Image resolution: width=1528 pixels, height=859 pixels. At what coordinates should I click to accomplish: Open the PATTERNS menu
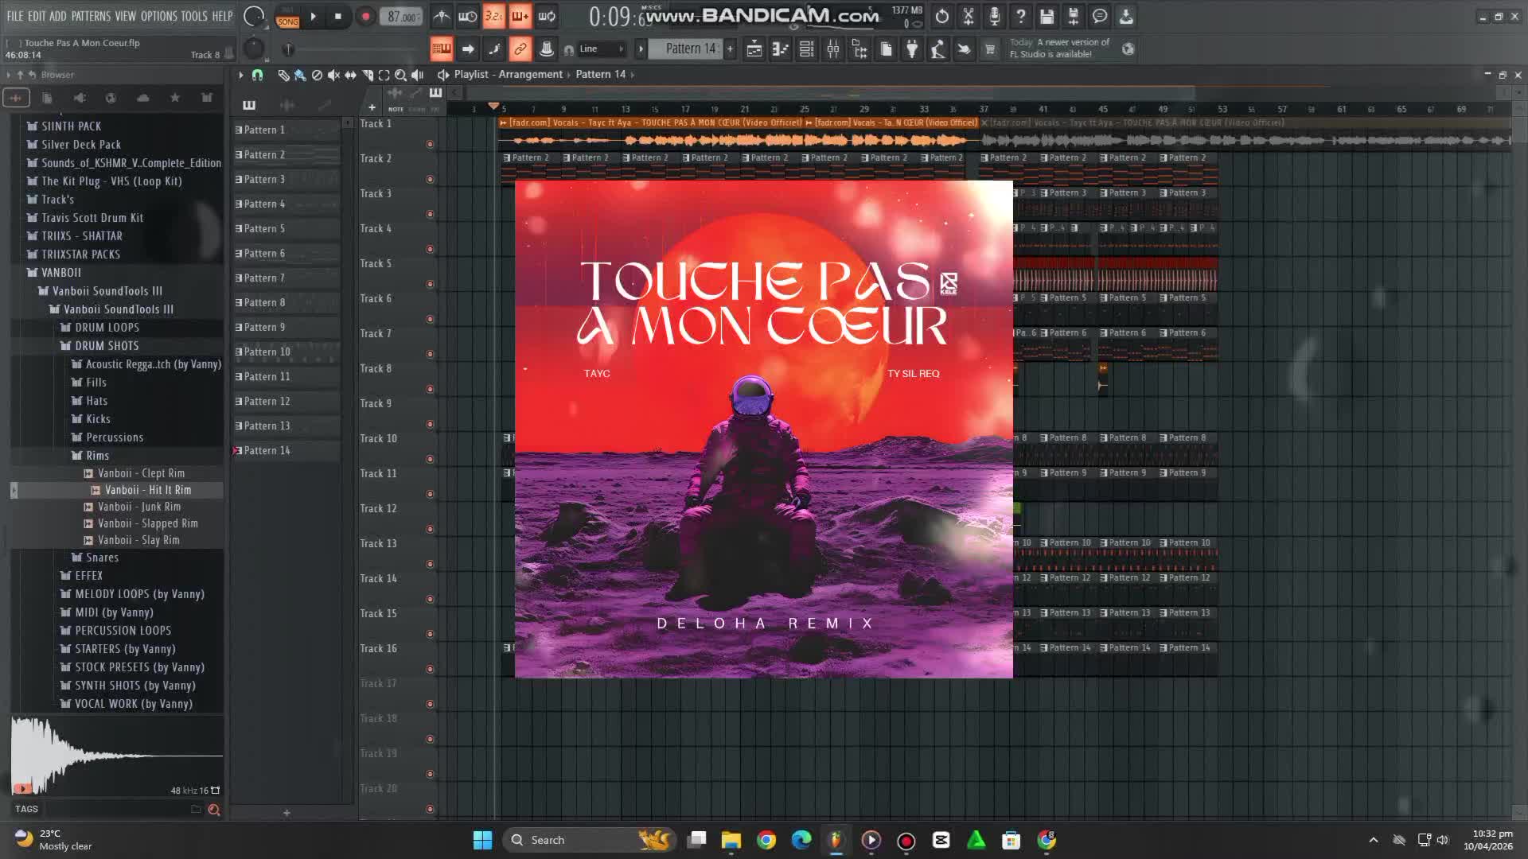pos(91,16)
